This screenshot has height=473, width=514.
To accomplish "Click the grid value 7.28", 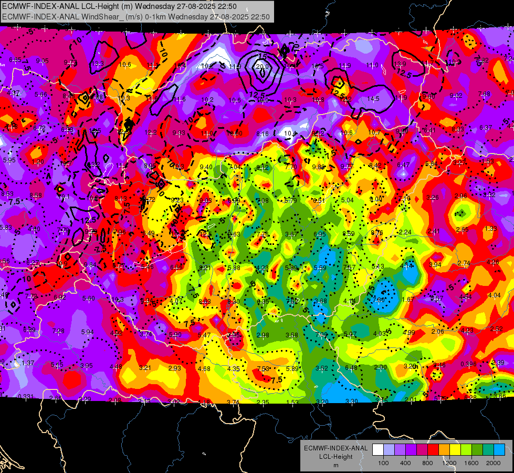I will pyautogui.click(x=58, y=331).
